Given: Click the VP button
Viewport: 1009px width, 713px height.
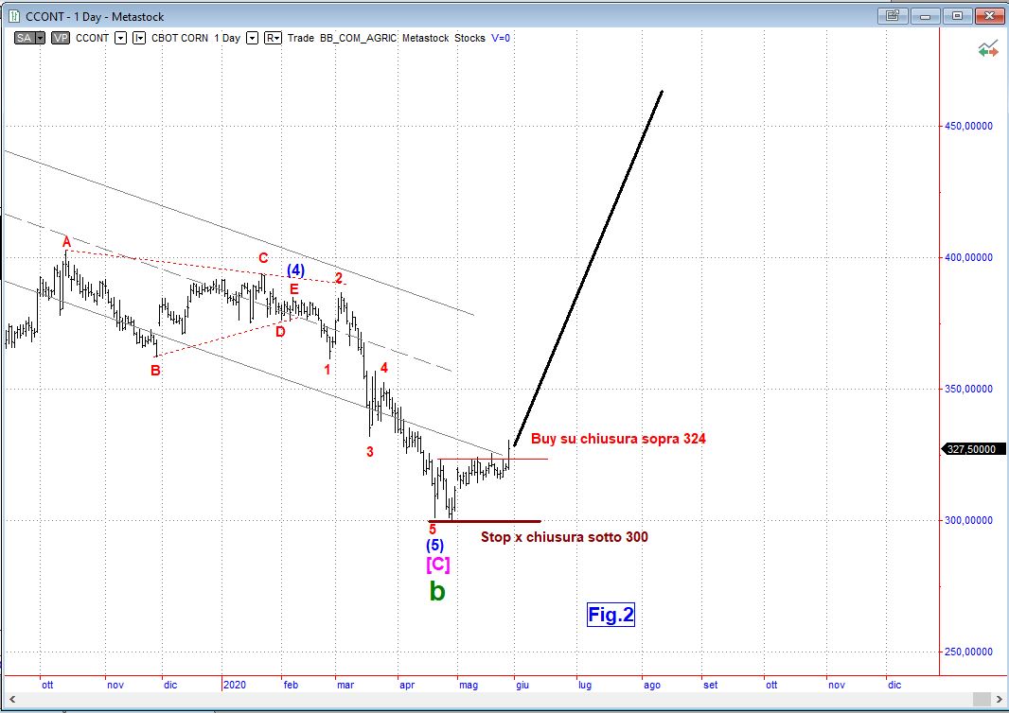Looking at the screenshot, I should click(62, 38).
